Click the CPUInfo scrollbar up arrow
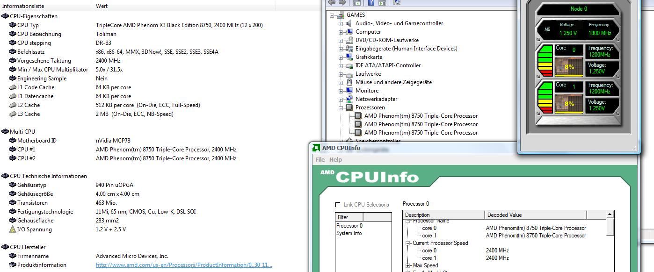This screenshot has height=272, width=654. click(x=610, y=215)
